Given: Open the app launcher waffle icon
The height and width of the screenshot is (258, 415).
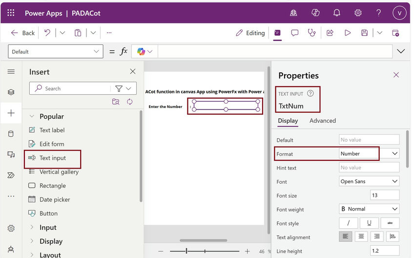Looking at the screenshot, I should [x=11, y=13].
